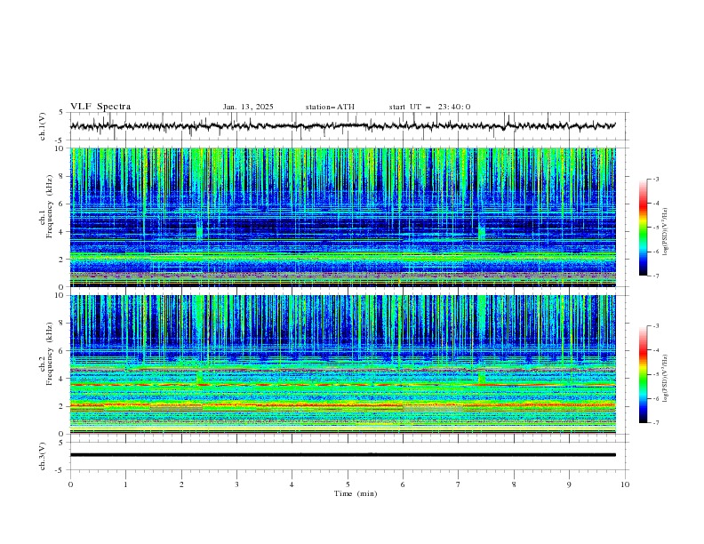Screen dimensions: 704x544
Task: Click the 'station=ATH' label
Action: pos(330,107)
